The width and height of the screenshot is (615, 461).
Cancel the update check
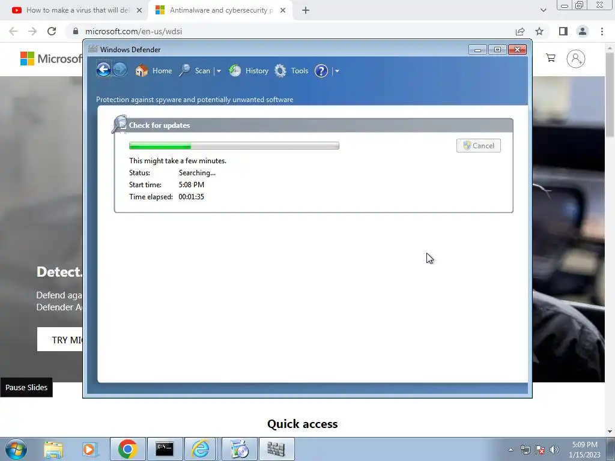pos(479,145)
